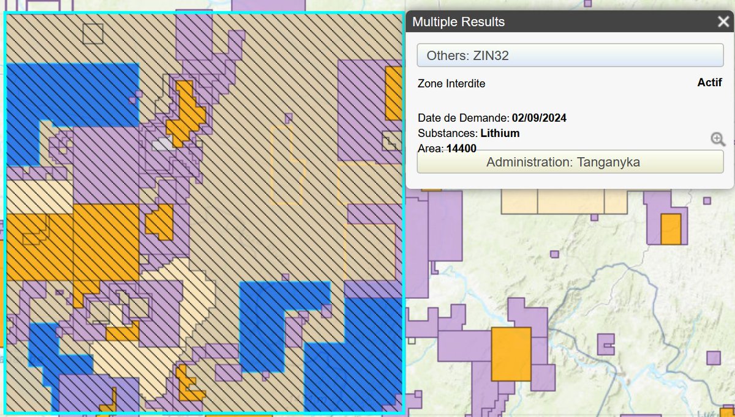Select the date 02/09/2024
The height and width of the screenshot is (417, 735).
click(539, 118)
